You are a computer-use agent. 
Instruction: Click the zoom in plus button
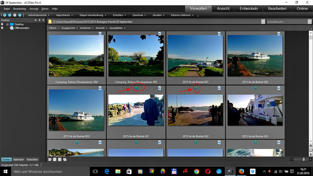pos(310,159)
